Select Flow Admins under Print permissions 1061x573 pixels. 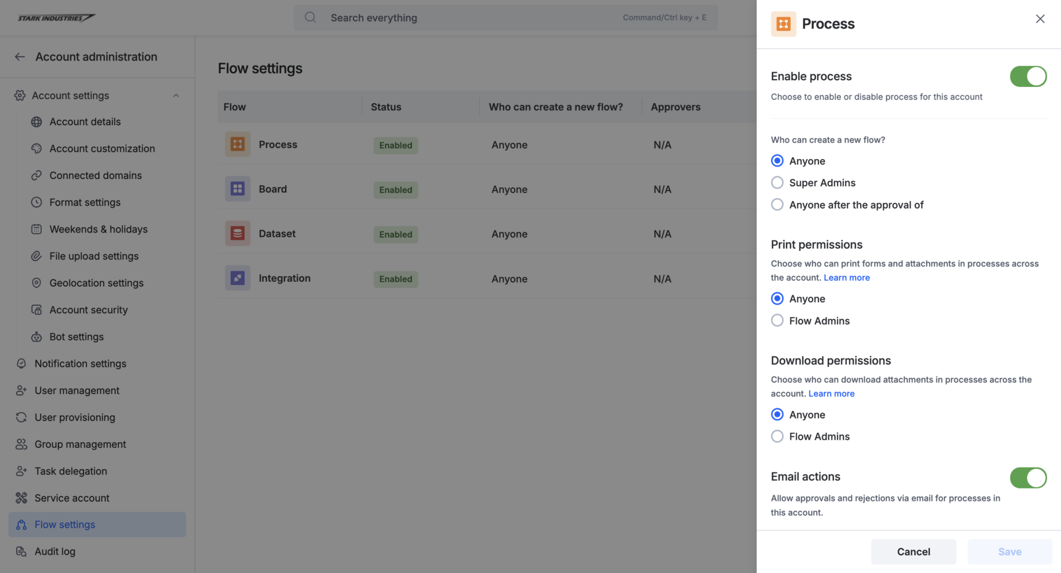coord(777,321)
